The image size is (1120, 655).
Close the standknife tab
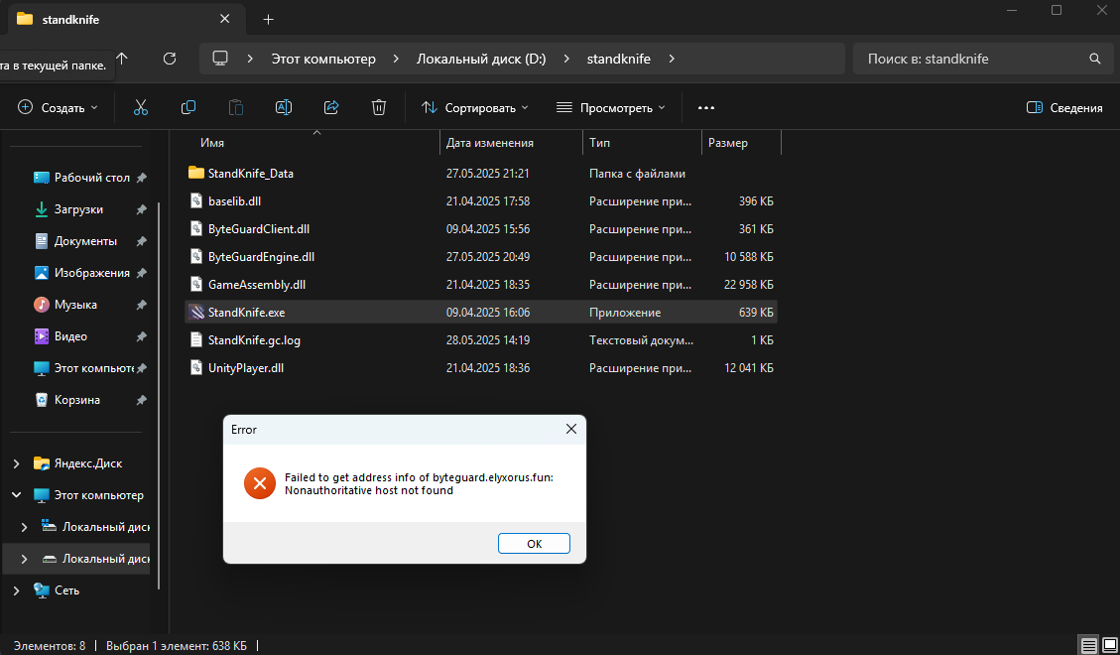coord(225,19)
